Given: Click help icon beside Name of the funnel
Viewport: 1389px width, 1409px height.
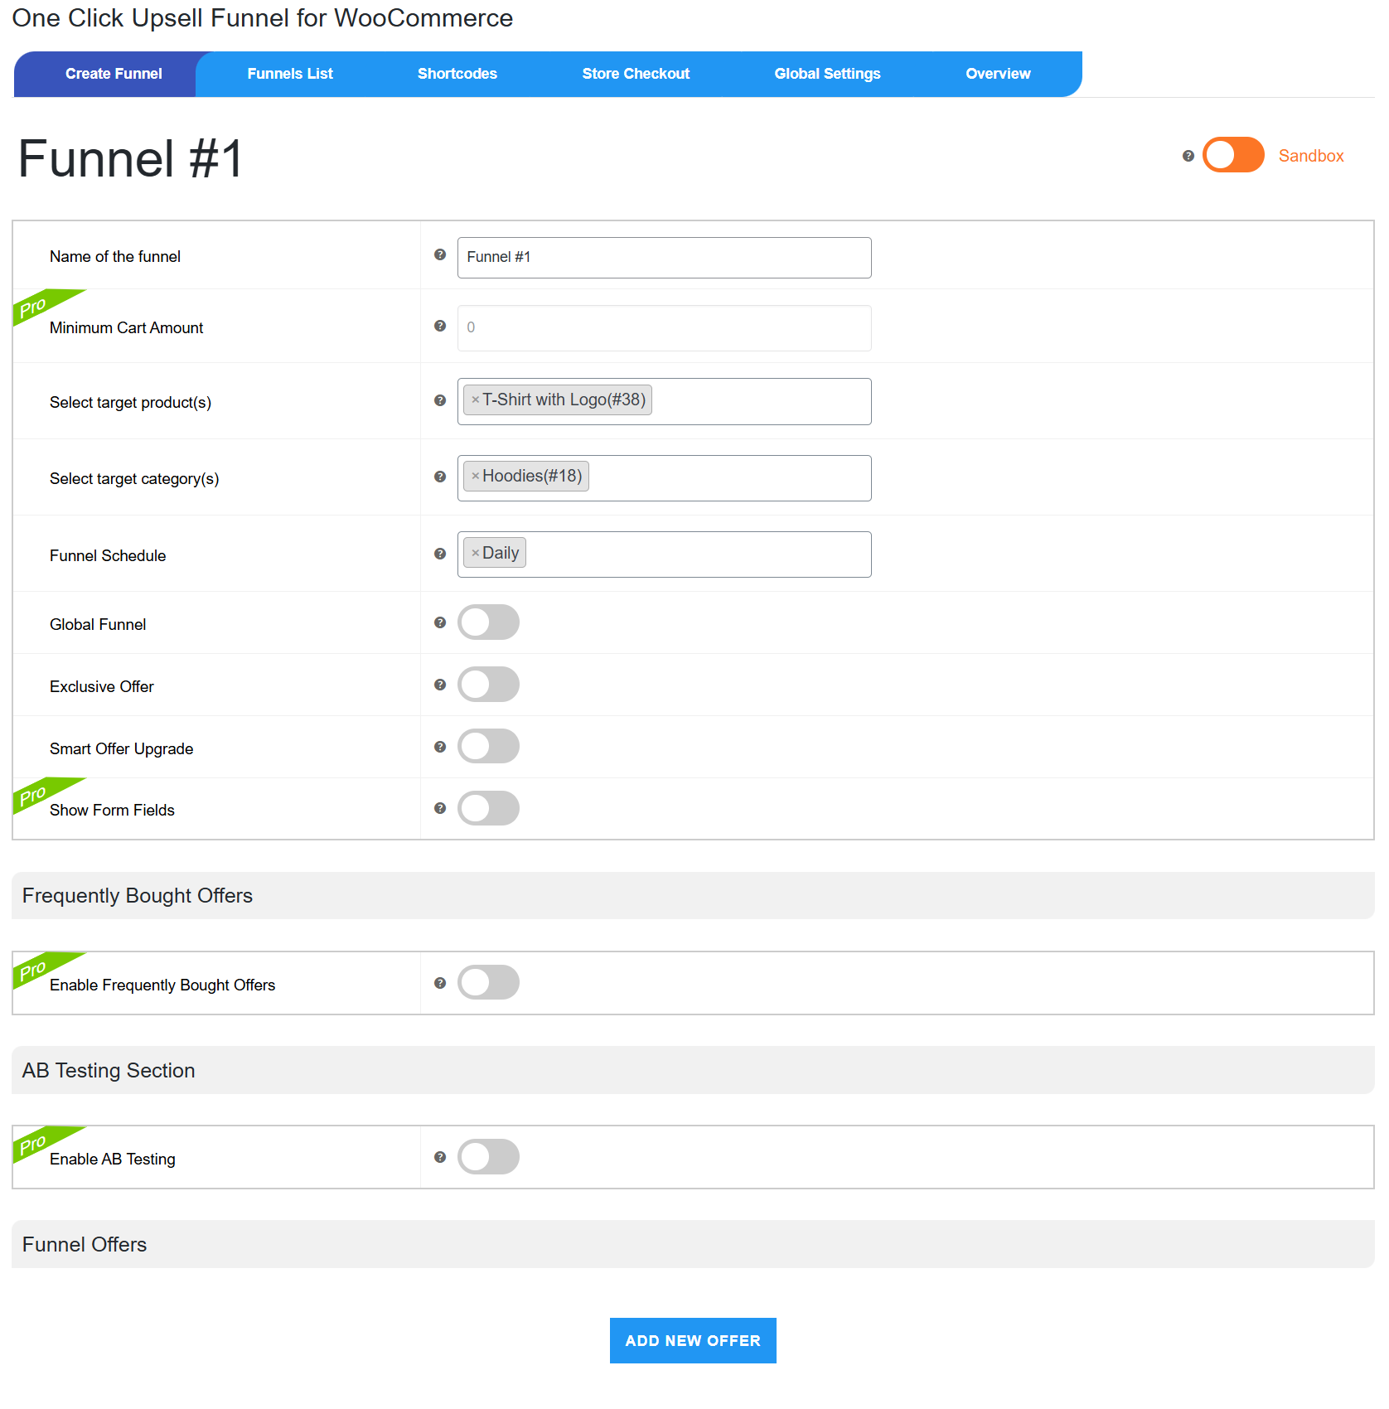Looking at the screenshot, I should point(440,255).
